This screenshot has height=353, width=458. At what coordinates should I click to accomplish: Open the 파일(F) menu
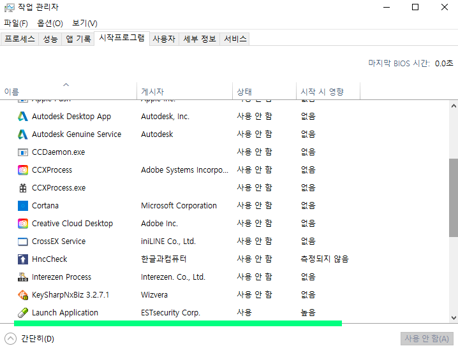tap(16, 23)
